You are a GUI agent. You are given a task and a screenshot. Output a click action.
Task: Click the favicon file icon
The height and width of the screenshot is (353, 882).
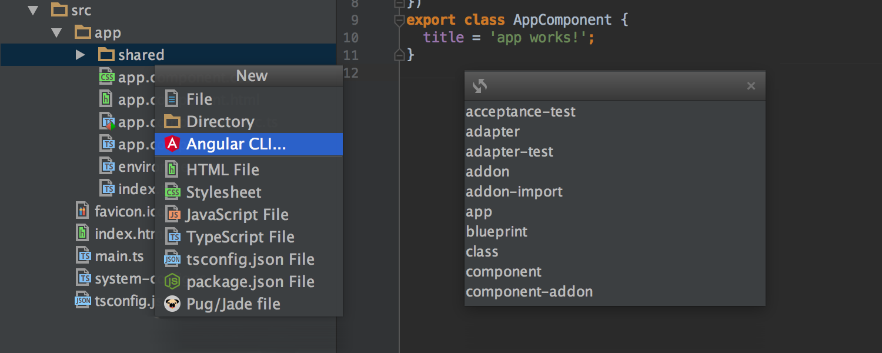(x=83, y=211)
